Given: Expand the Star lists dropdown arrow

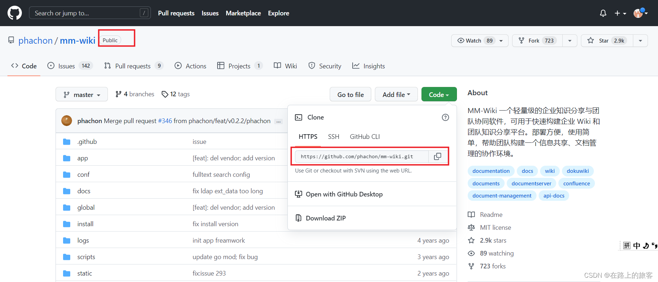Looking at the screenshot, I should tap(640, 40).
